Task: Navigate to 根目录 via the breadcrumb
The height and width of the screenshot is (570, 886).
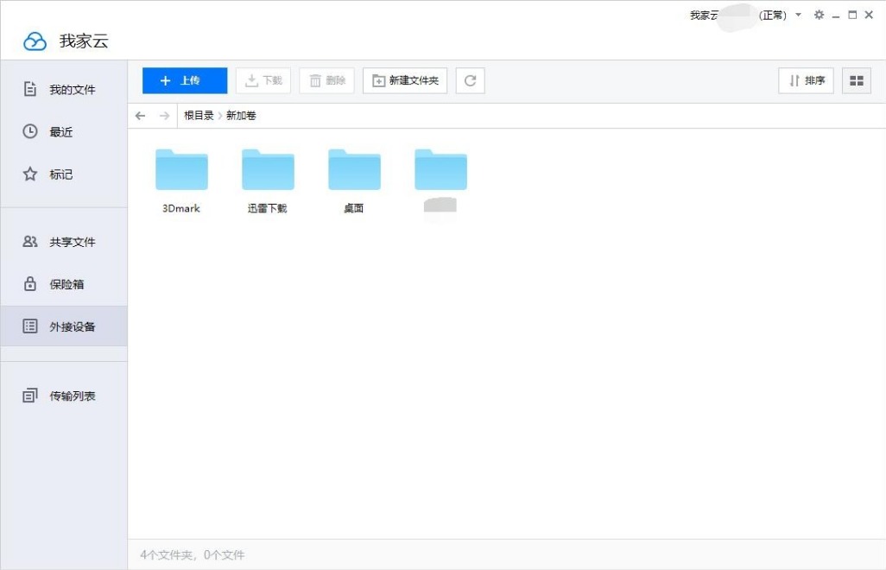Action: [x=199, y=115]
